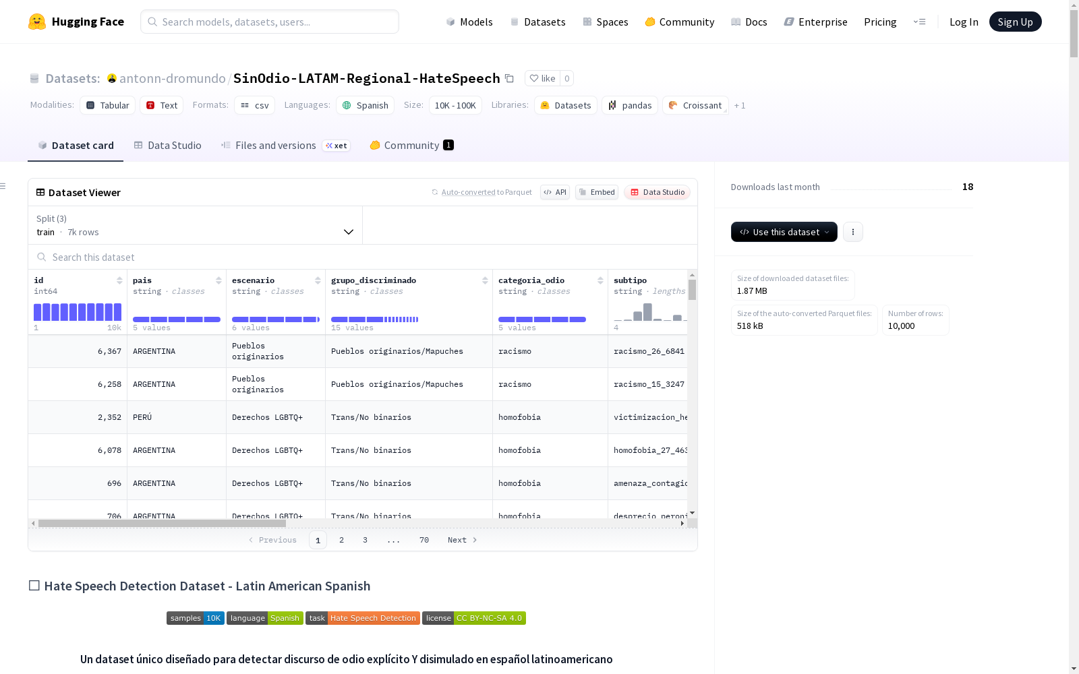Expand the +1 more libraries tag
The width and height of the screenshot is (1079, 674).
click(x=740, y=105)
